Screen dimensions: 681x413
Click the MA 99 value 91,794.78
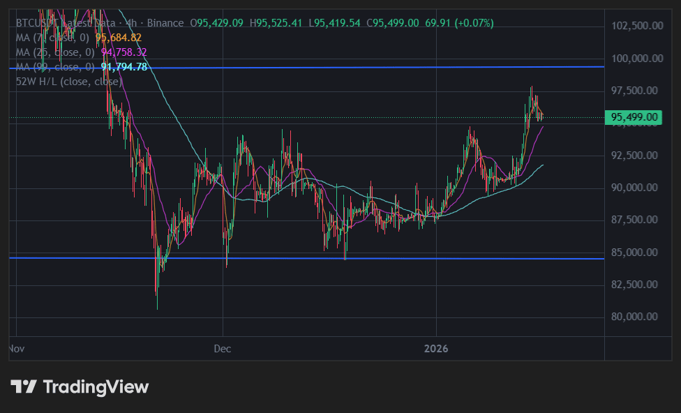point(124,67)
